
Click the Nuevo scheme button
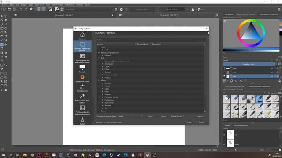(151, 116)
